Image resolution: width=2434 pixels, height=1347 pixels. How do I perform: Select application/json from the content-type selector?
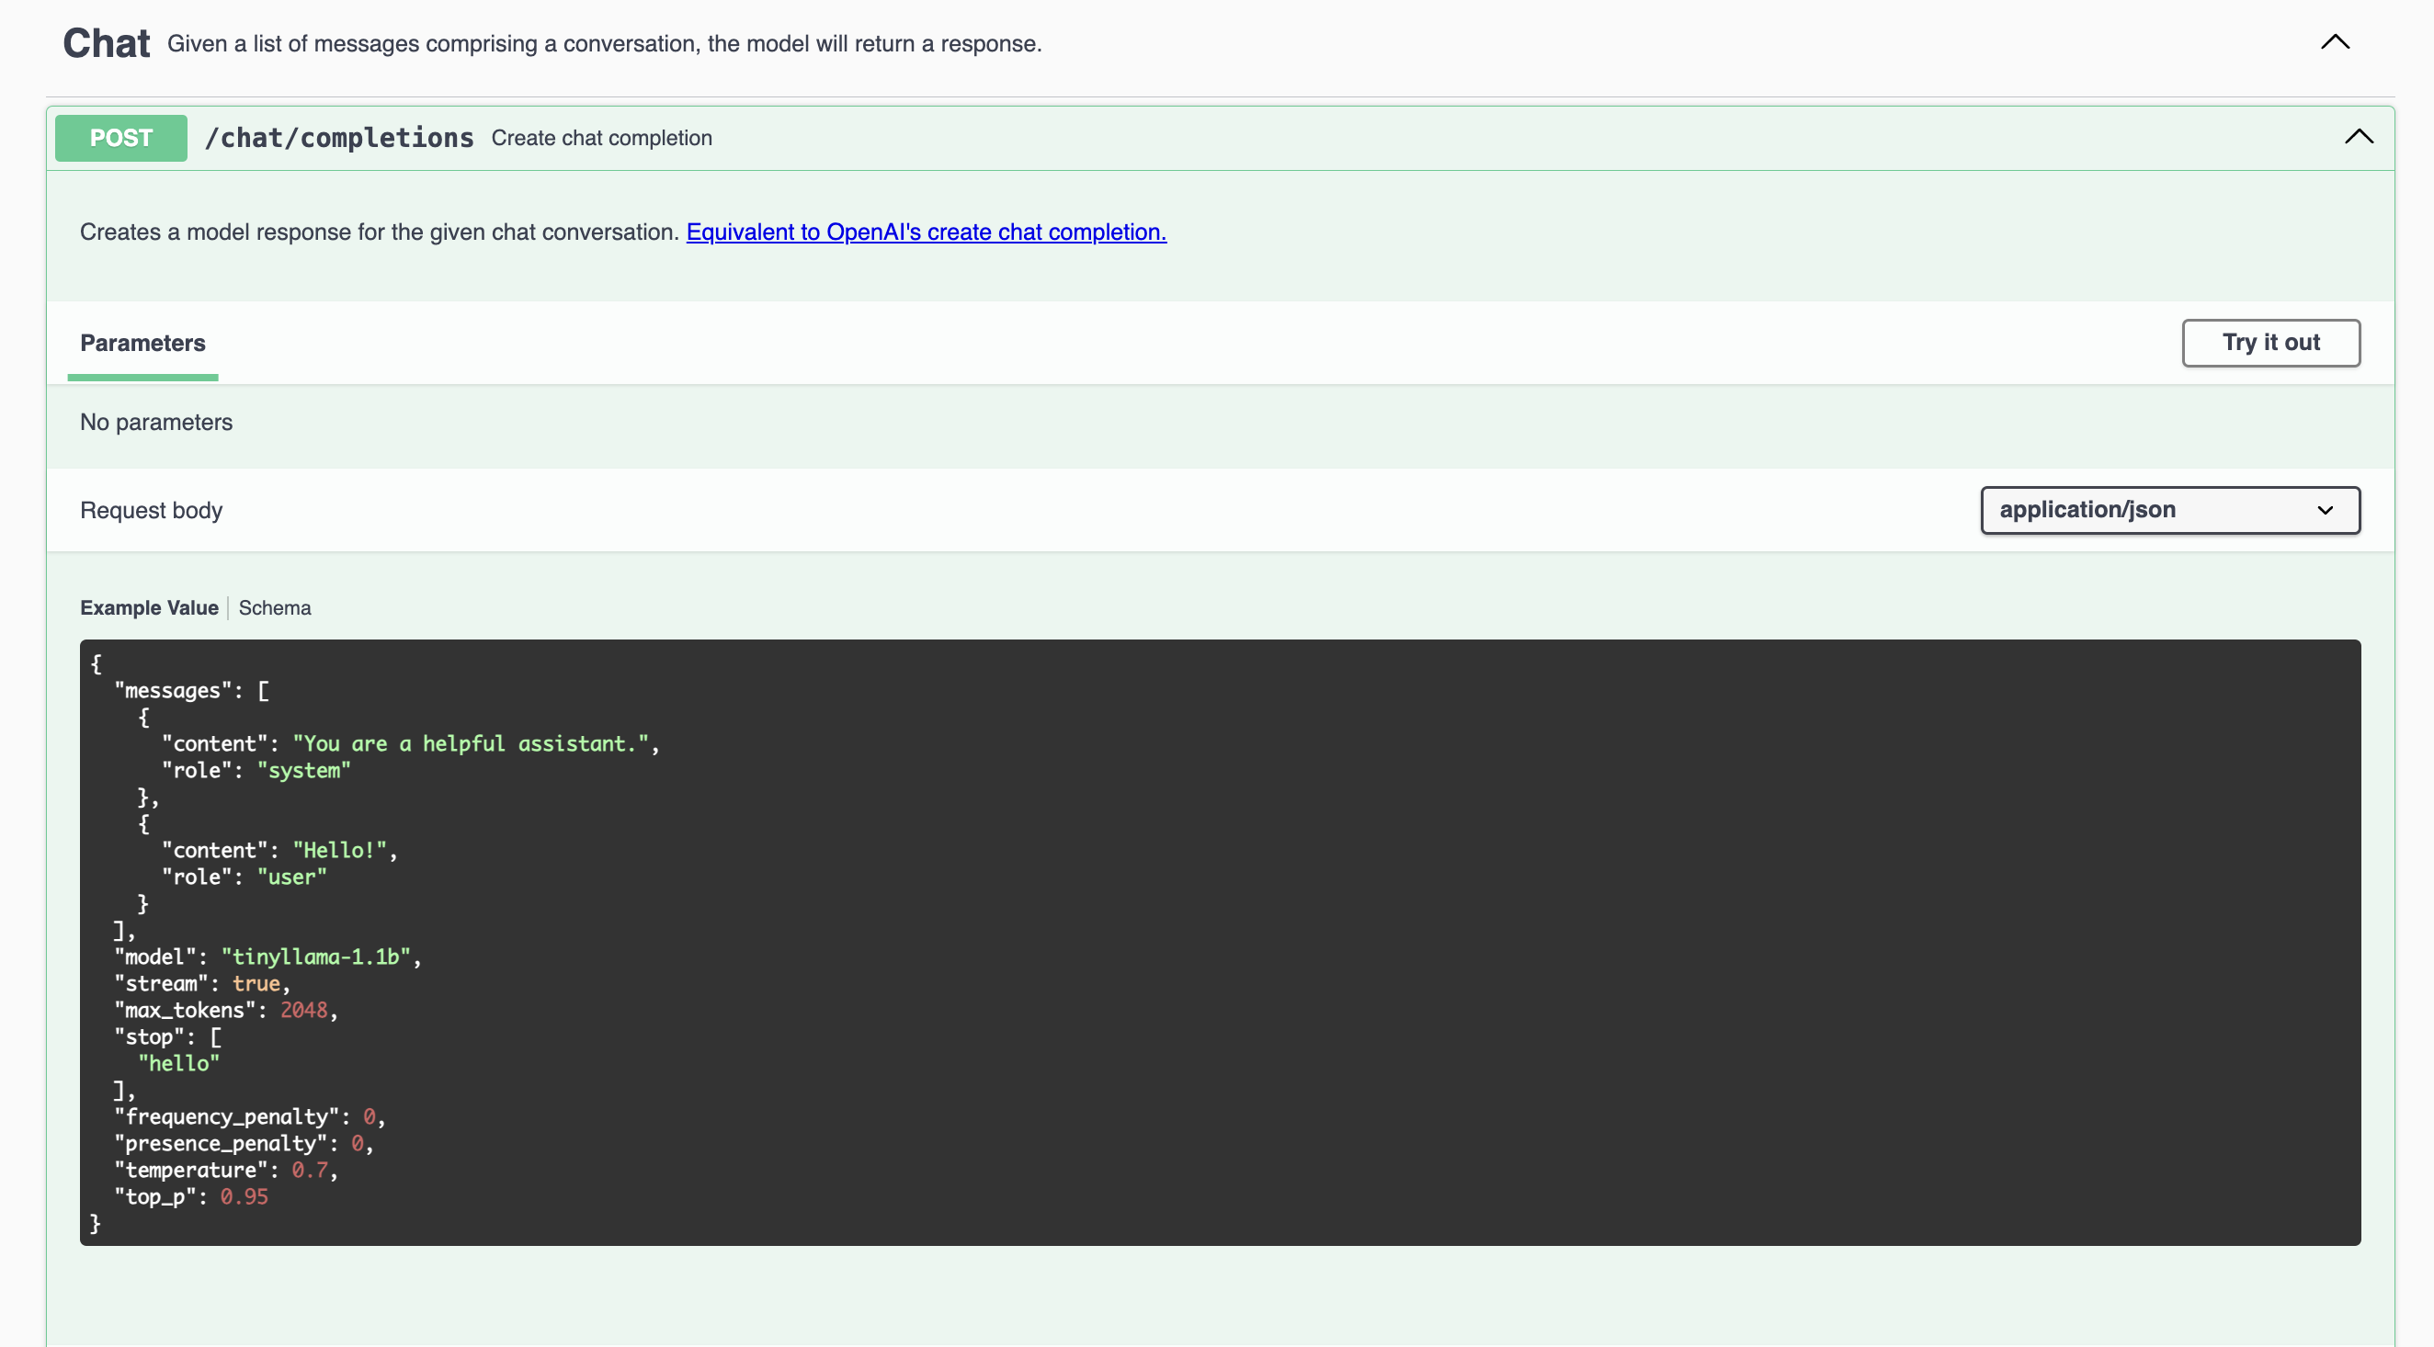click(2169, 510)
